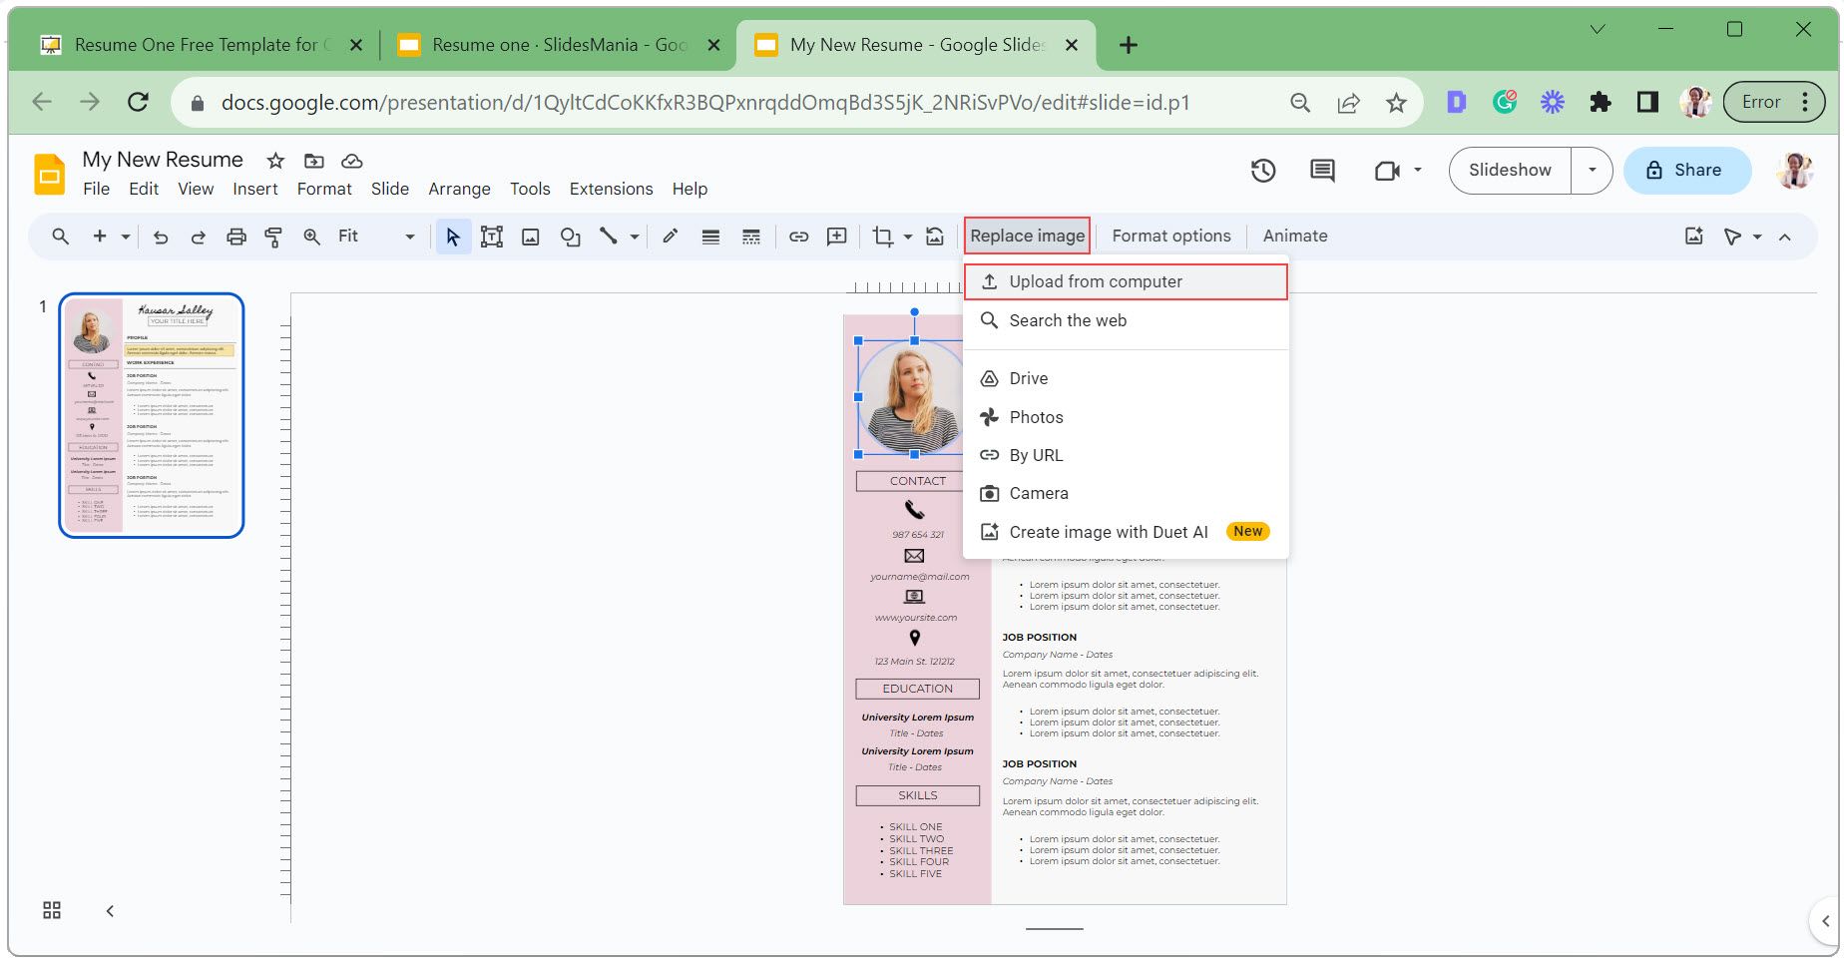1844x963 pixels.
Task: Click the Crop image tool
Action: point(882,237)
